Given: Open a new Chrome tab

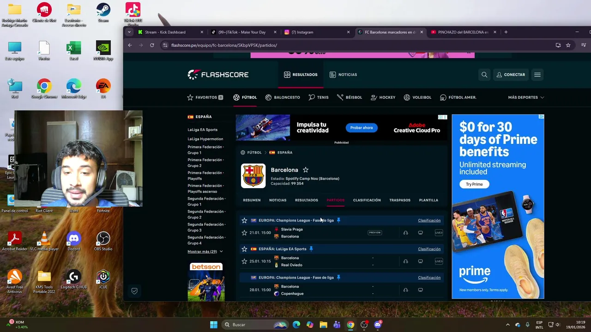Looking at the screenshot, I should [x=506, y=32].
